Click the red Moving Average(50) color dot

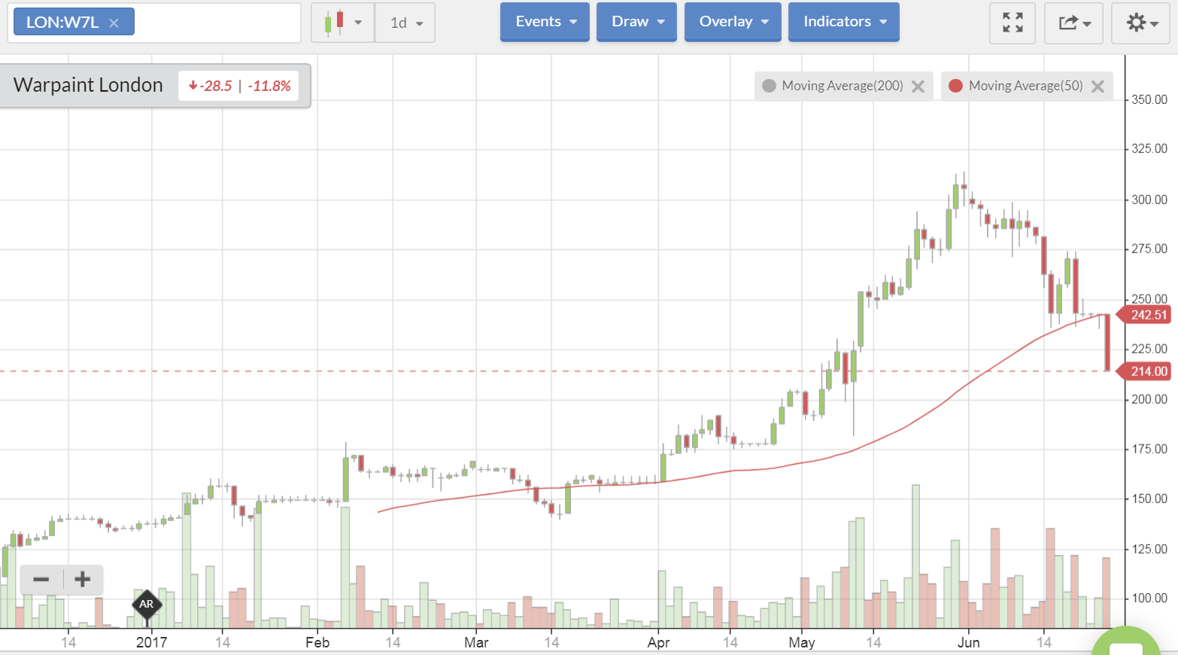956,86
